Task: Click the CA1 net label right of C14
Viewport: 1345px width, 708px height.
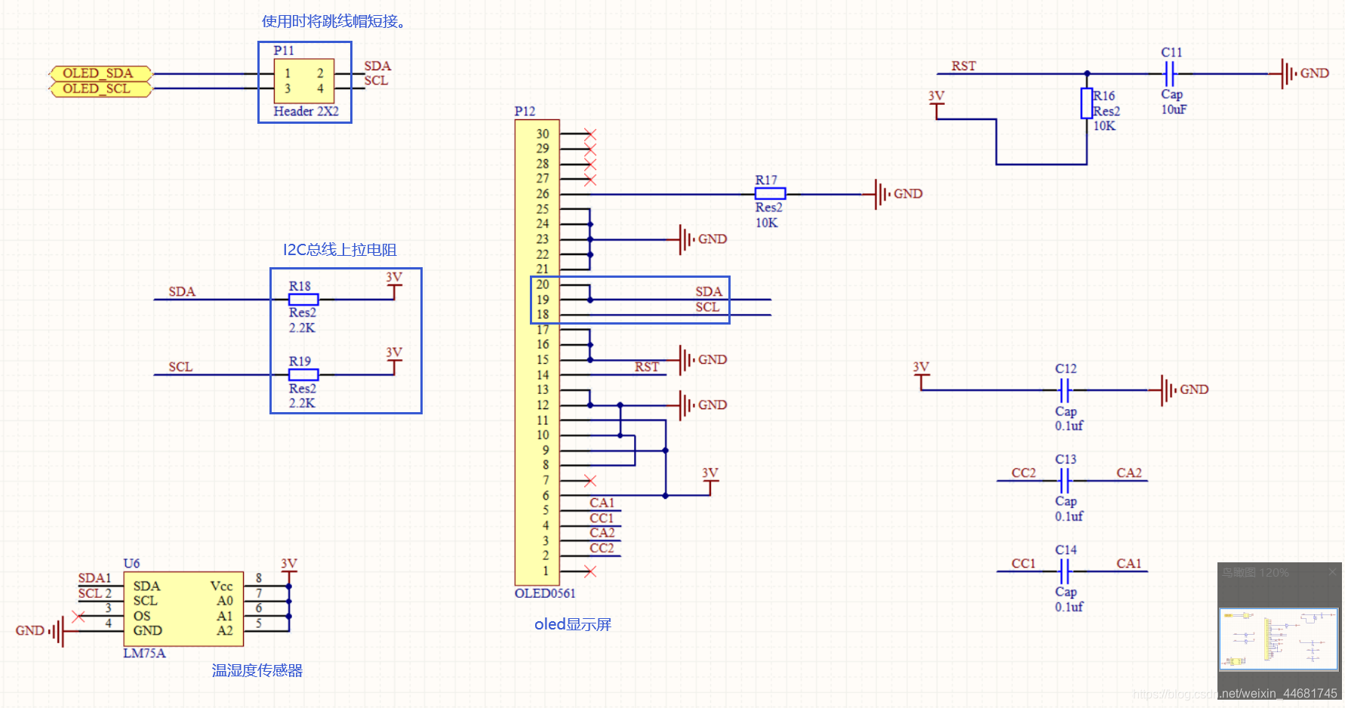Action: [1129, 564]
